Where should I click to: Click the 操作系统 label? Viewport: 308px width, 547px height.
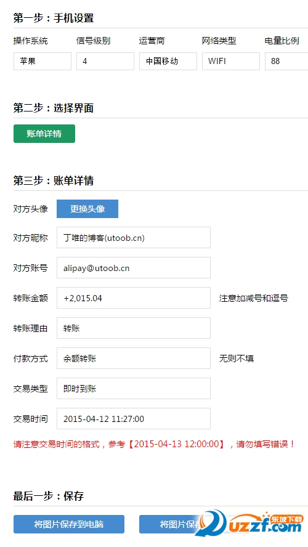[30, 41]
